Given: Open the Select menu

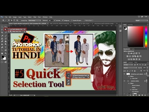Looking at the screenshot, I should pos(30,17).
